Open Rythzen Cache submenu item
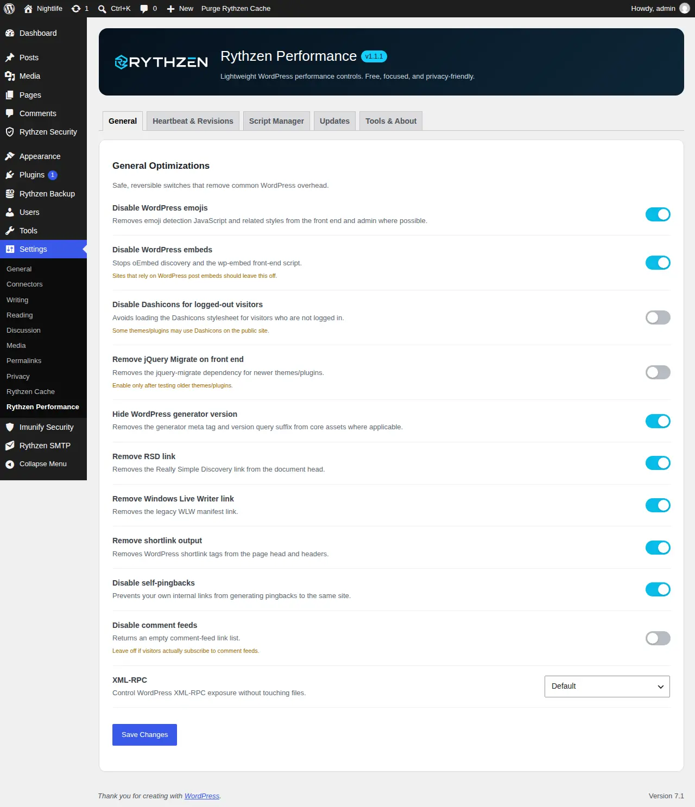This screenshot has width=695, height=807. coord(43,392)
